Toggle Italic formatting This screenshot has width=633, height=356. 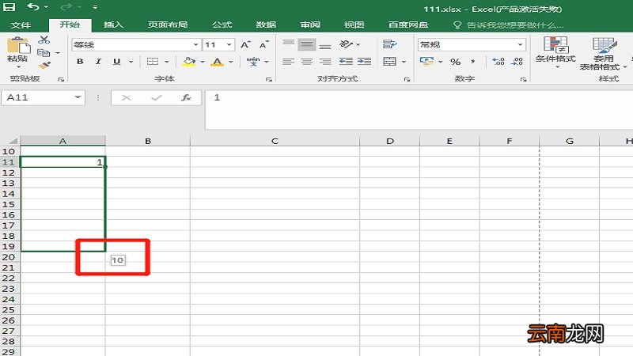pyautogui.click(x=98, y=62)
